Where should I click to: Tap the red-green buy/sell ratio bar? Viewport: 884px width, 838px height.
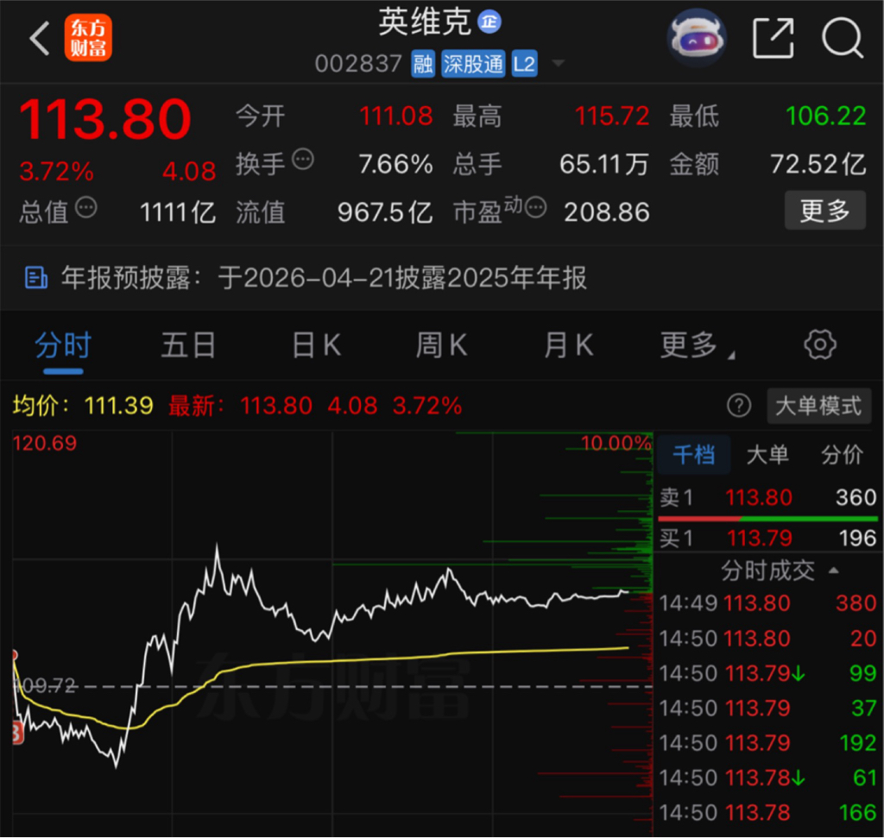[767, 518]
